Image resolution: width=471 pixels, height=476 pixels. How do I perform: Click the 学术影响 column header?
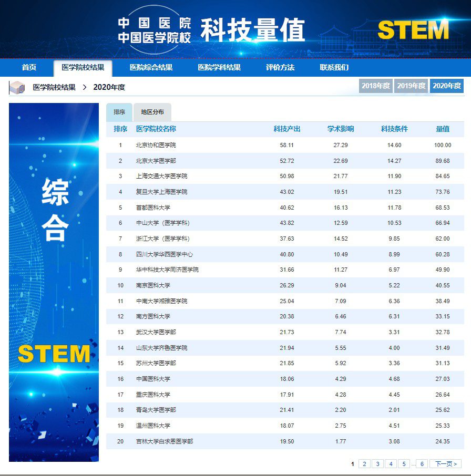pos(341,129)
